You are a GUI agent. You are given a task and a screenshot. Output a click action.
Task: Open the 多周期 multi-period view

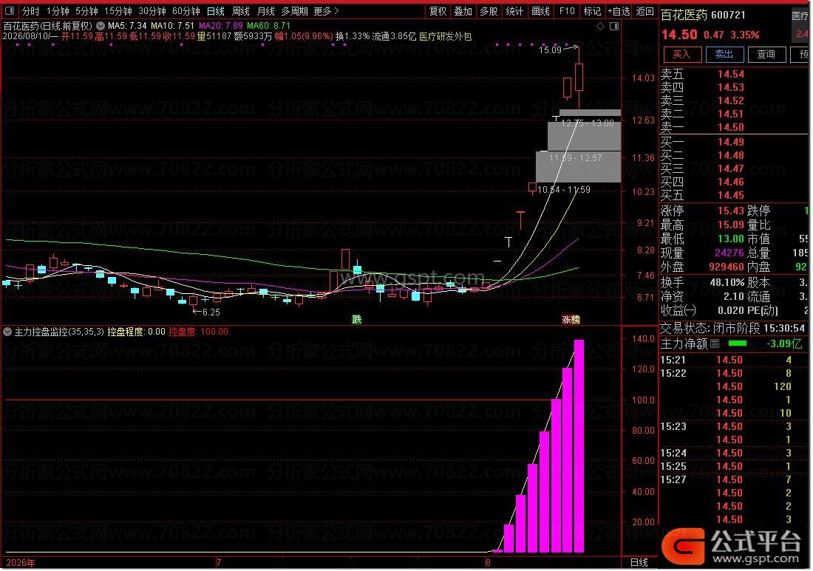pyautogui.click(x=294, y=11)
